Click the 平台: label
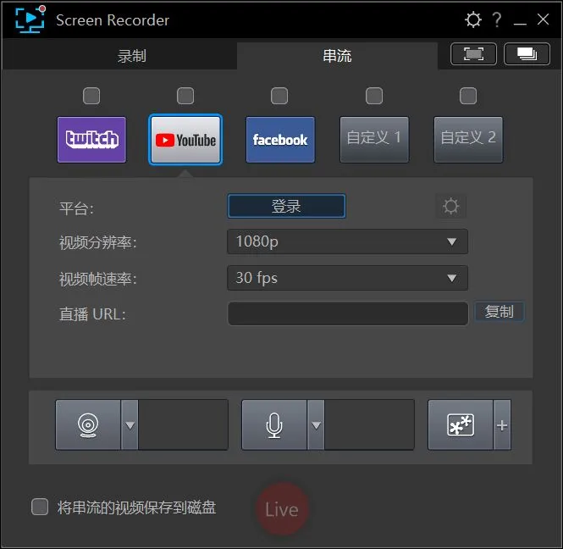Image resolution: width=563 pixels, height=549 pixels. point(76,208)
